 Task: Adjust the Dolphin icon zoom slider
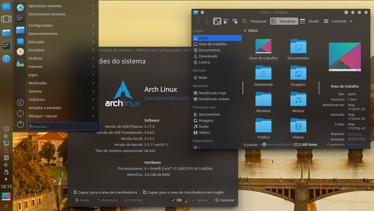(x=264, y=145)
